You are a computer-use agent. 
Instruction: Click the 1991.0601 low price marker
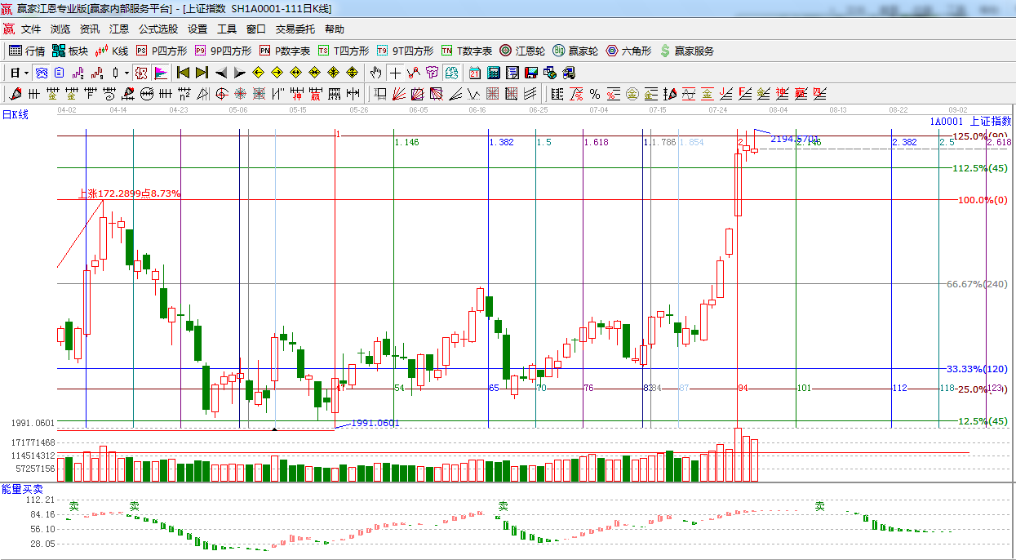pos(375,423)
